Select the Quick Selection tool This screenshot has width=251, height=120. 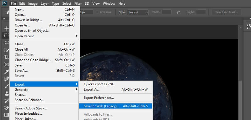click(x=7, y=50)
